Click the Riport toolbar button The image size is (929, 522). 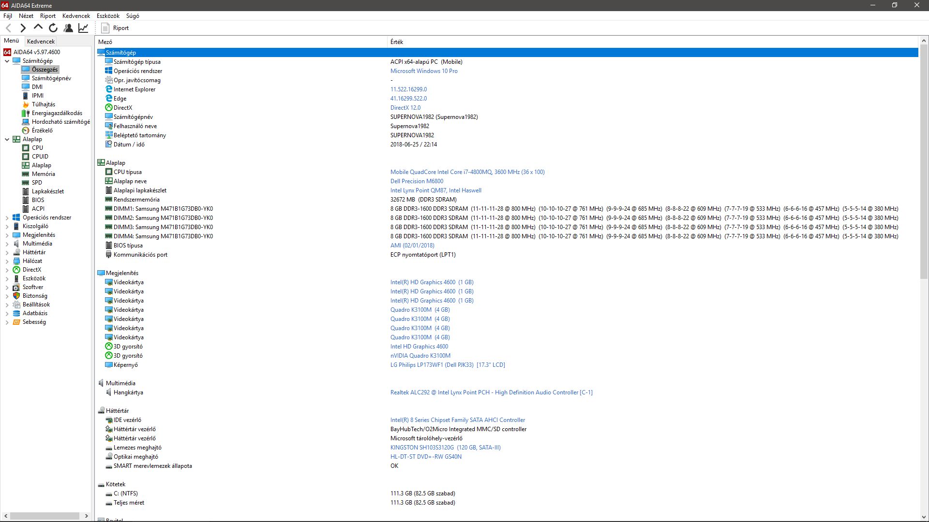pyautogui.click(x=115, y=28)
